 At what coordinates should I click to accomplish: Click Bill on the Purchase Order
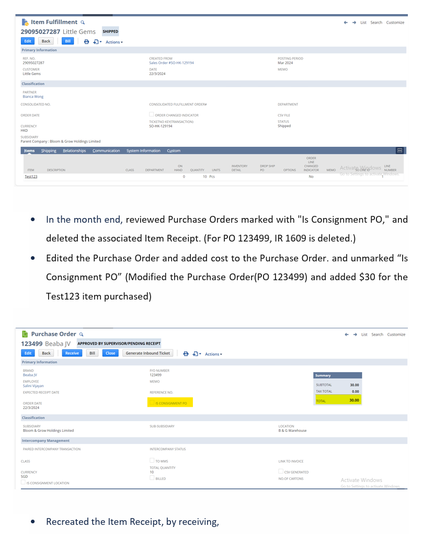92,353
